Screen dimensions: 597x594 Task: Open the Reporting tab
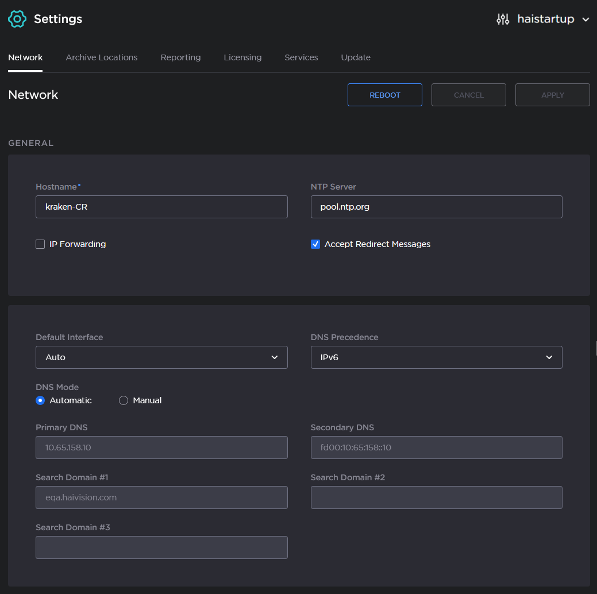[180, 57]
